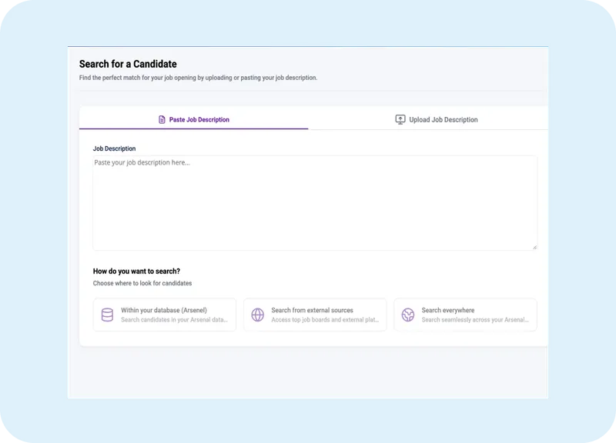This screenshot has width=616, height=443.
Task: Pick the Search everywhere option
Action: 465,315
